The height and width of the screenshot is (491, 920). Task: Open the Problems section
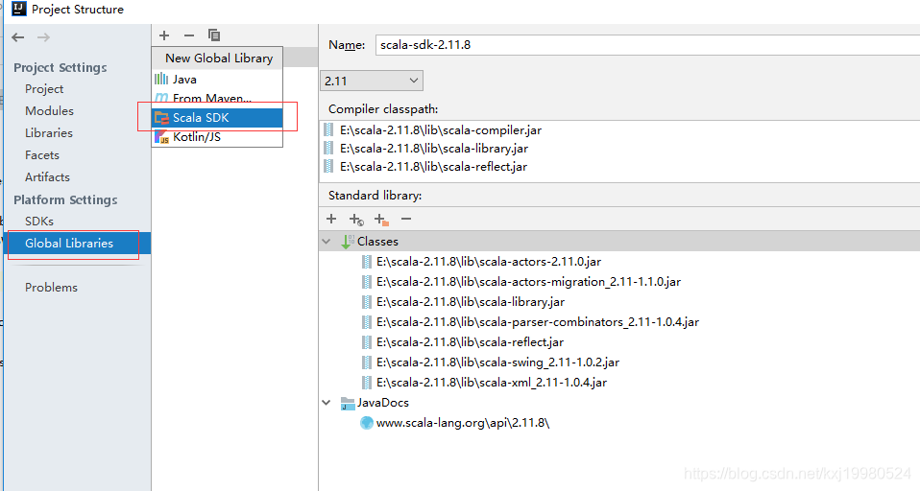(x=51, y=288)
